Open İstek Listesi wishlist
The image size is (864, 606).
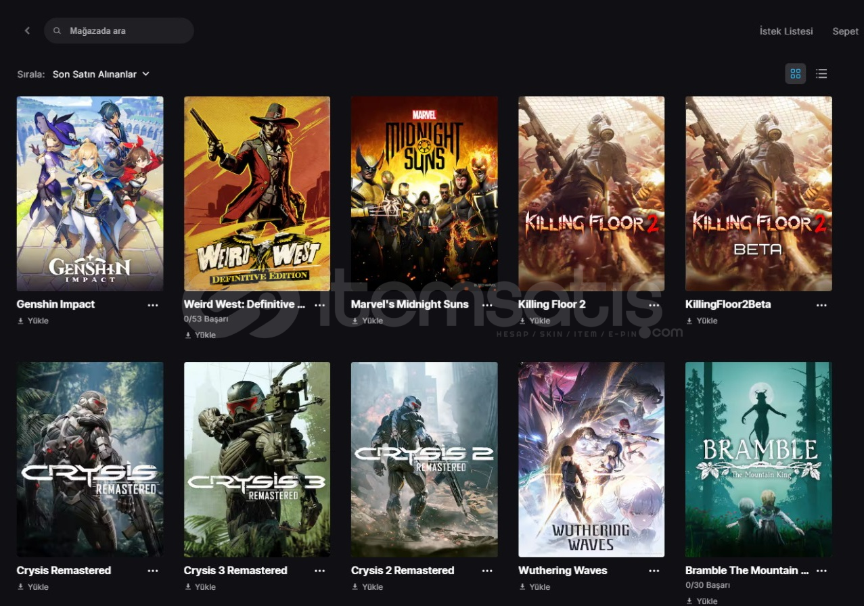(786, 31)
